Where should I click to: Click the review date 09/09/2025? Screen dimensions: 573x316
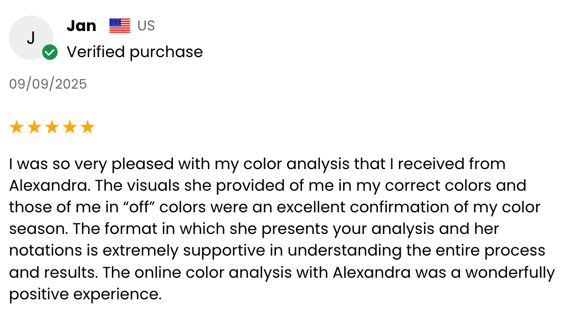click(48, 84)
